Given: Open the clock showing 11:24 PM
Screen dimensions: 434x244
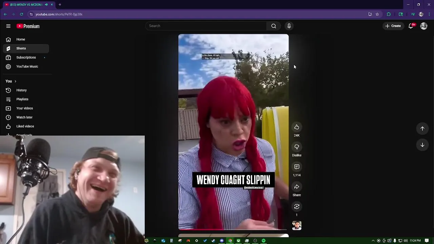Looking at the screenshot, I should (415, 241).
